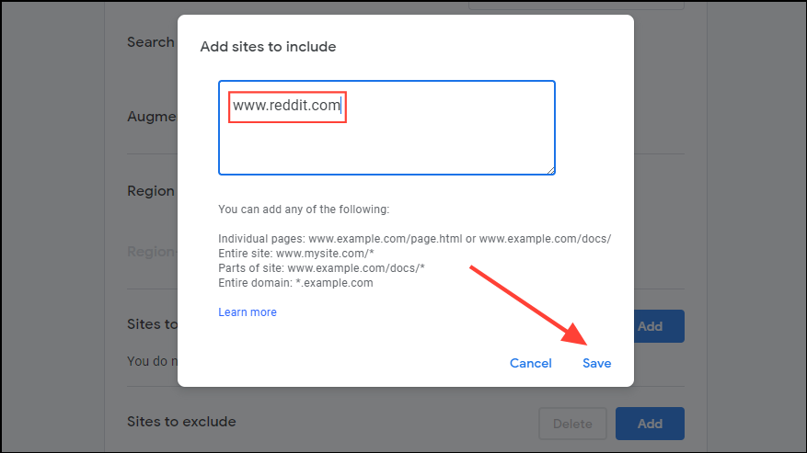Viewport: 807px width, 453px height.
Task: Click the Add button beside Sites to include
Action: (x=659, y=326)
